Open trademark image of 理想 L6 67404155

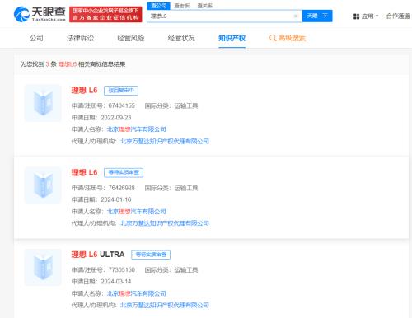pyautogui.click(x=43, y=103)
